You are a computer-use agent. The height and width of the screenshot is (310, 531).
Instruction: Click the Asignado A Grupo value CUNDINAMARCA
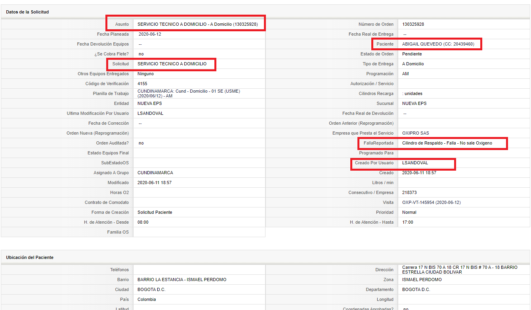tap(155, 173)
